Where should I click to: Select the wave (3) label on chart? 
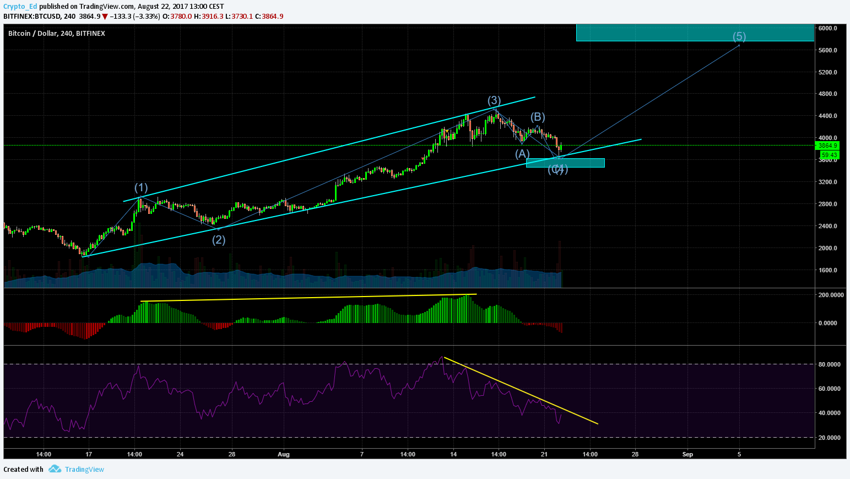(x=494, y=100)
